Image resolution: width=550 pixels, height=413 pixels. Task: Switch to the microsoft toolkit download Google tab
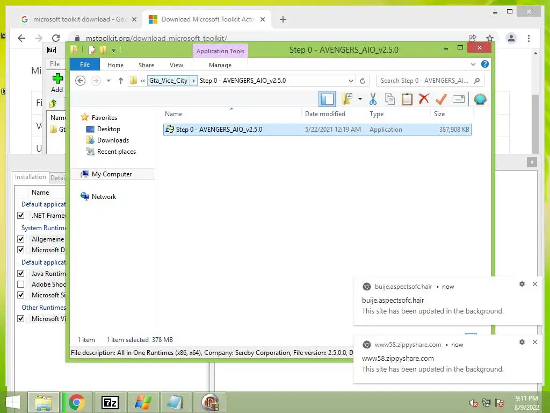click(79, 19)
